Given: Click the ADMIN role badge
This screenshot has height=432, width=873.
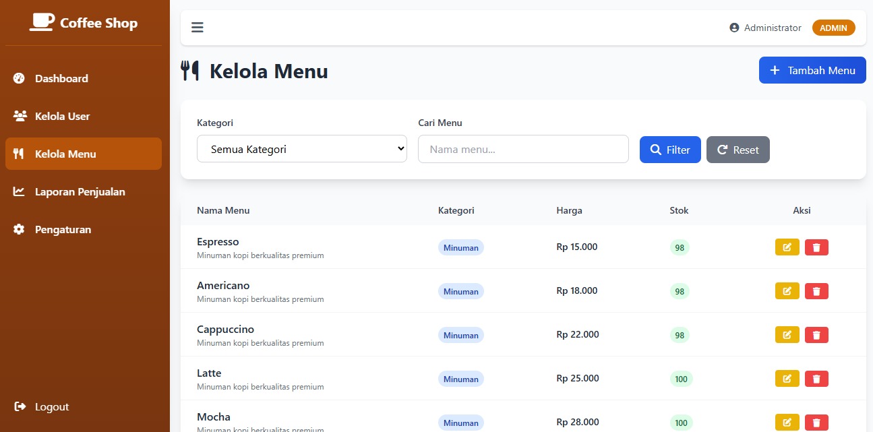Looking at the screenshot, I should [833, 28].
